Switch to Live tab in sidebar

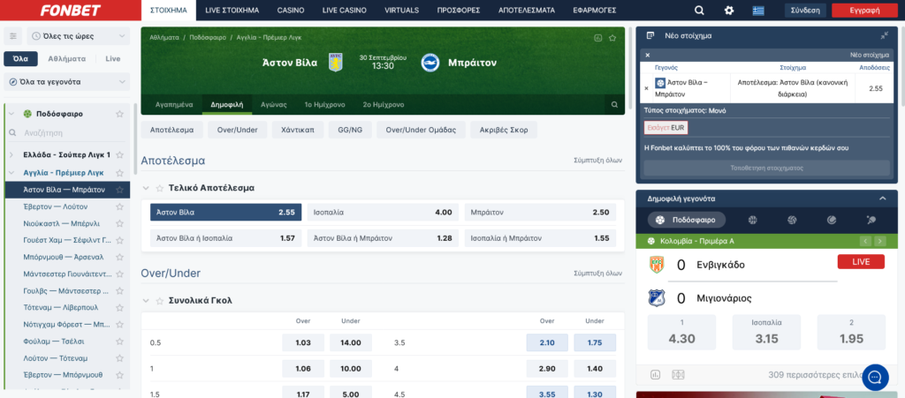coord(113,59)
